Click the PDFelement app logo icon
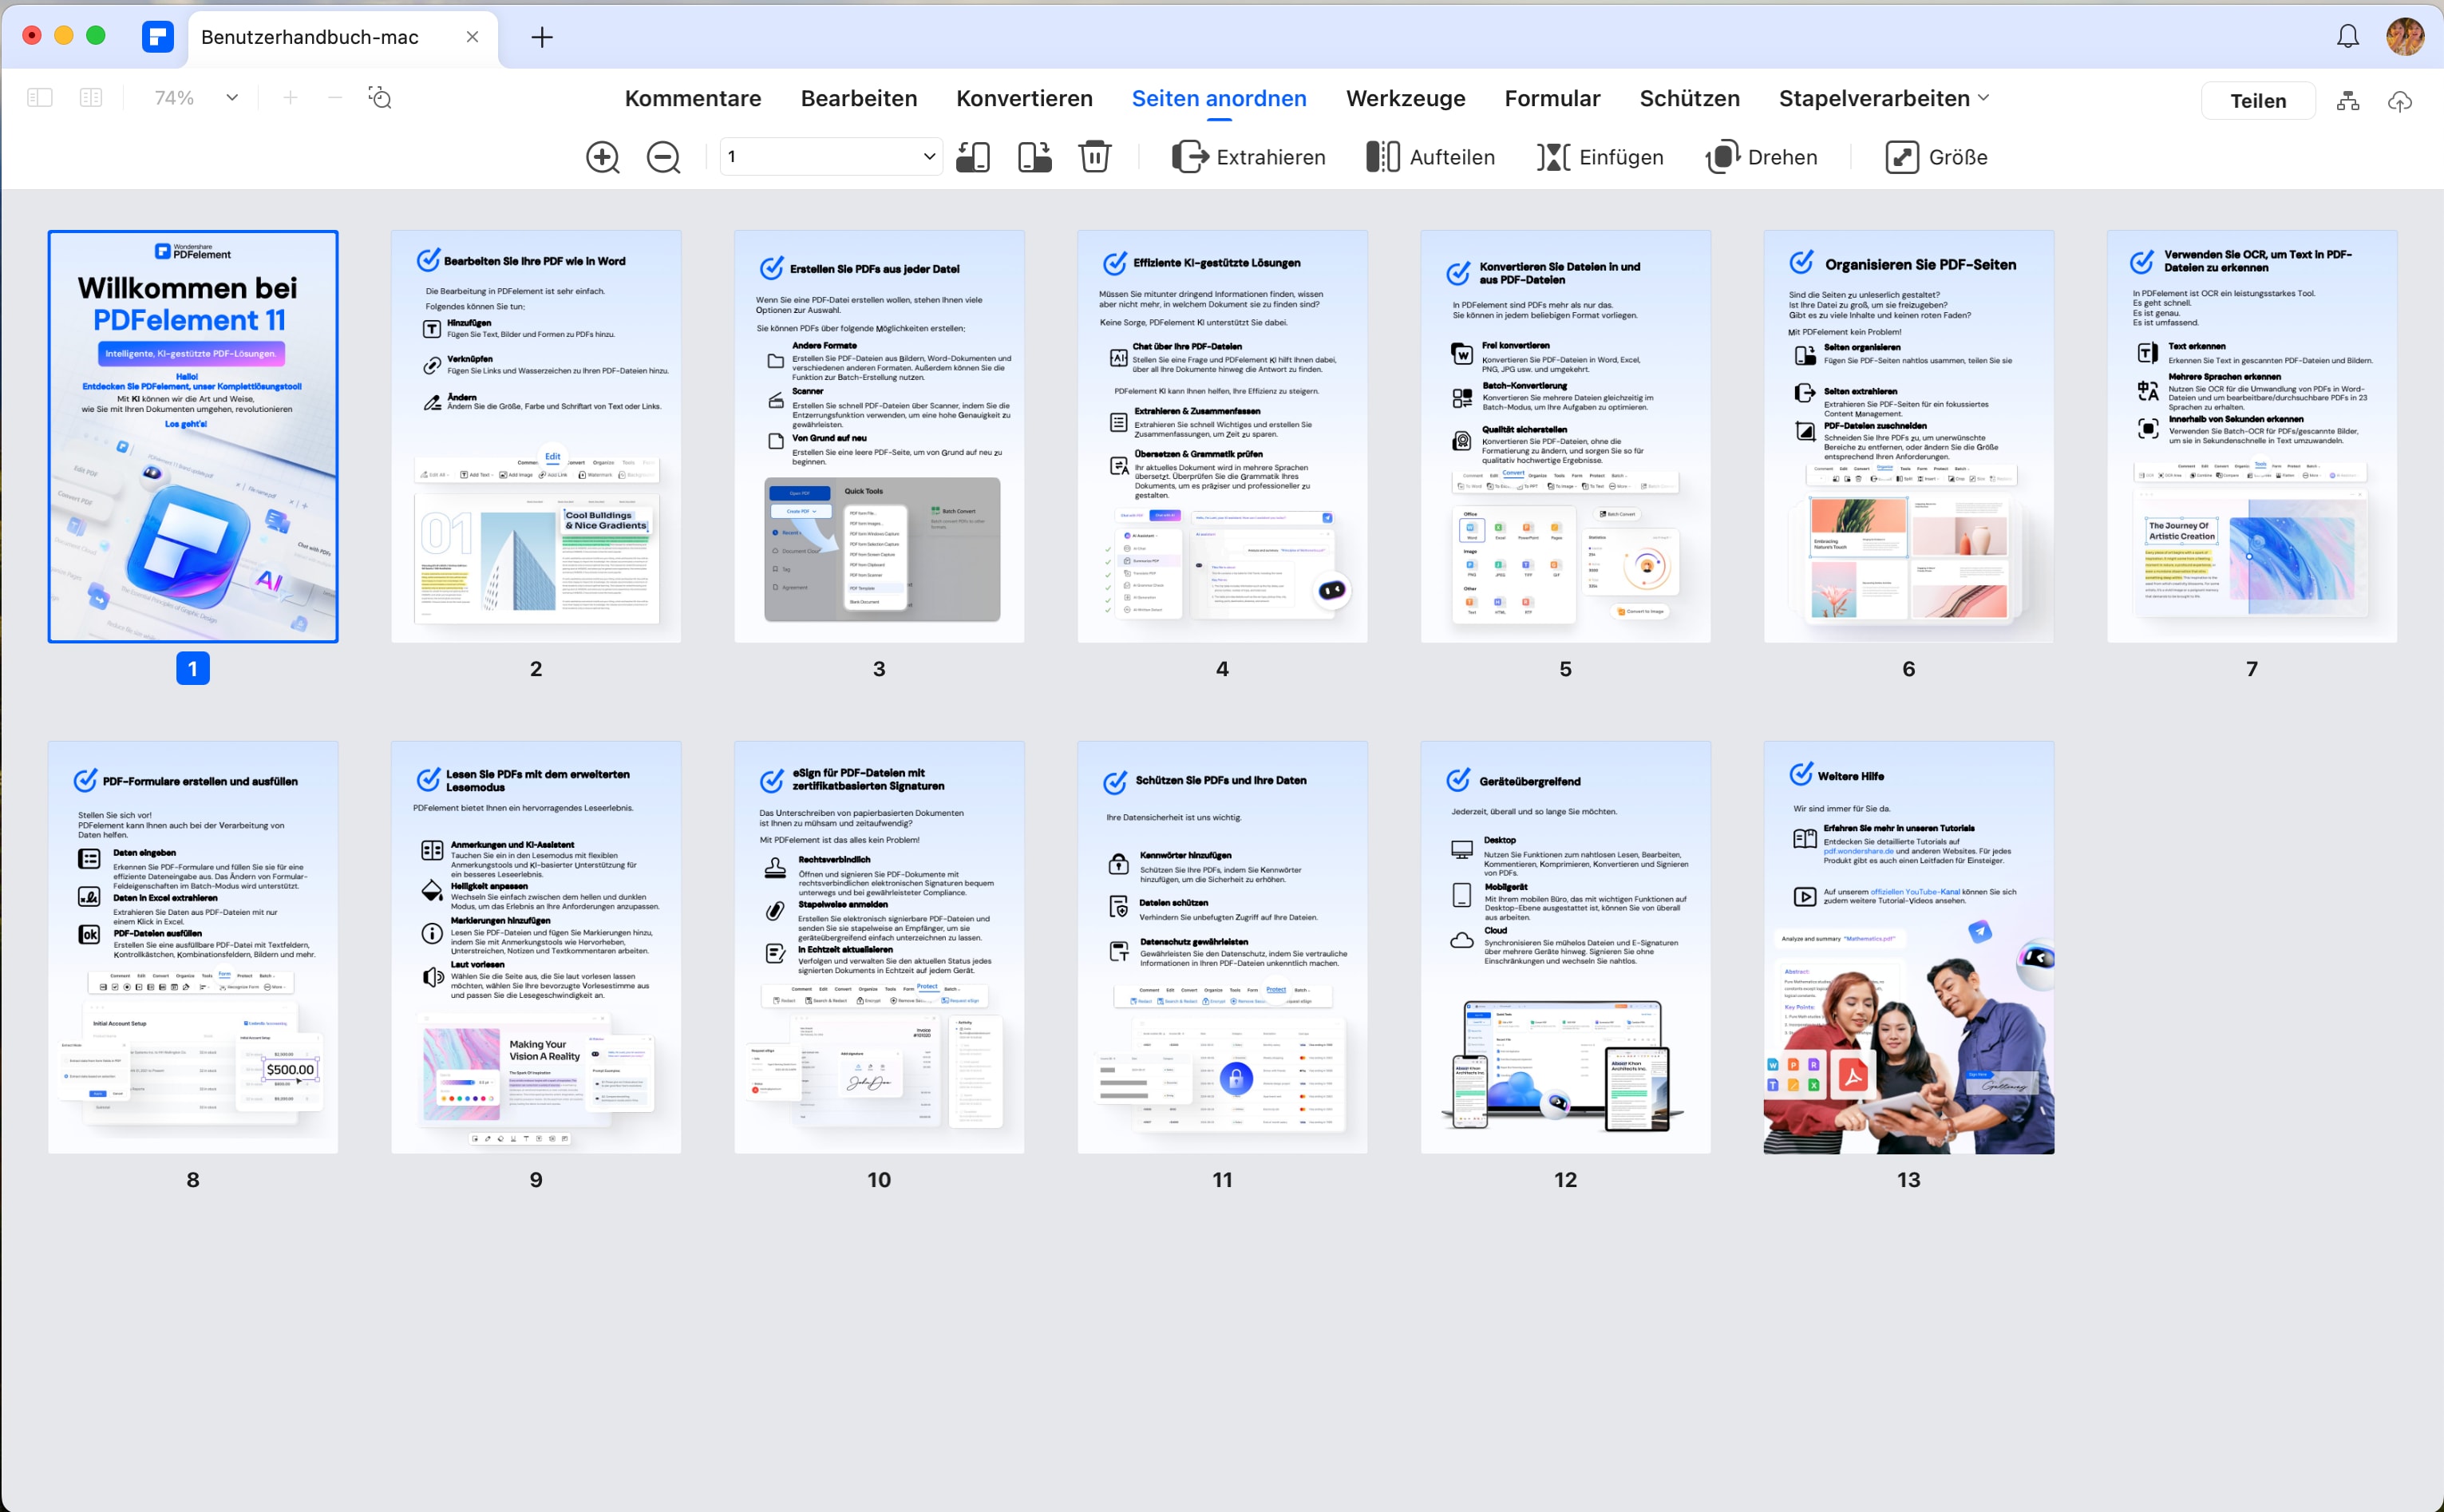The image size is (2444, 1512). tap(157, 37)
